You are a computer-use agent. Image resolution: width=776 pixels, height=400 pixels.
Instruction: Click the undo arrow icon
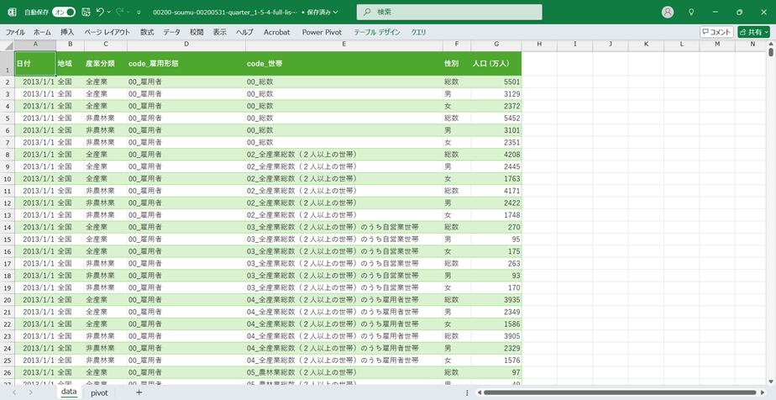pos(100,13)
